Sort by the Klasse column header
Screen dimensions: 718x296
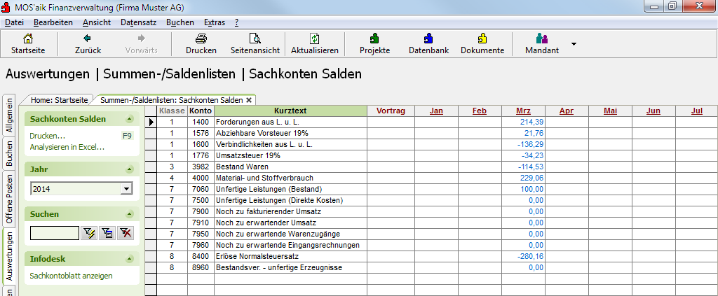pyautogui.click(x=172, y=111)
